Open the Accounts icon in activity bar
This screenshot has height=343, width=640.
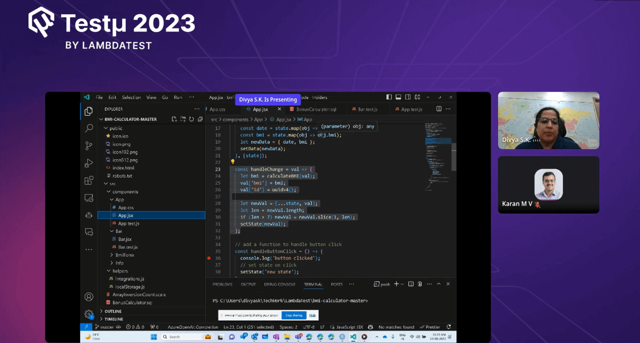[x=89, y=297]
